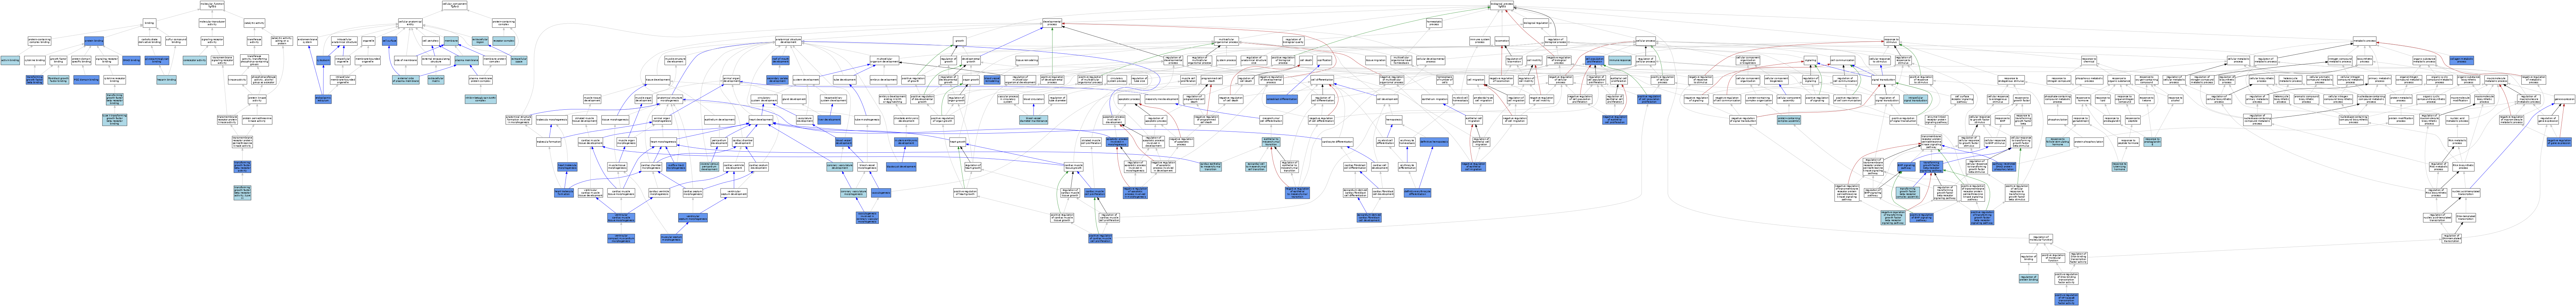Click the 'organ growth' node
Viewport: 2576px width, 306px height.
[x=971, y=80]
